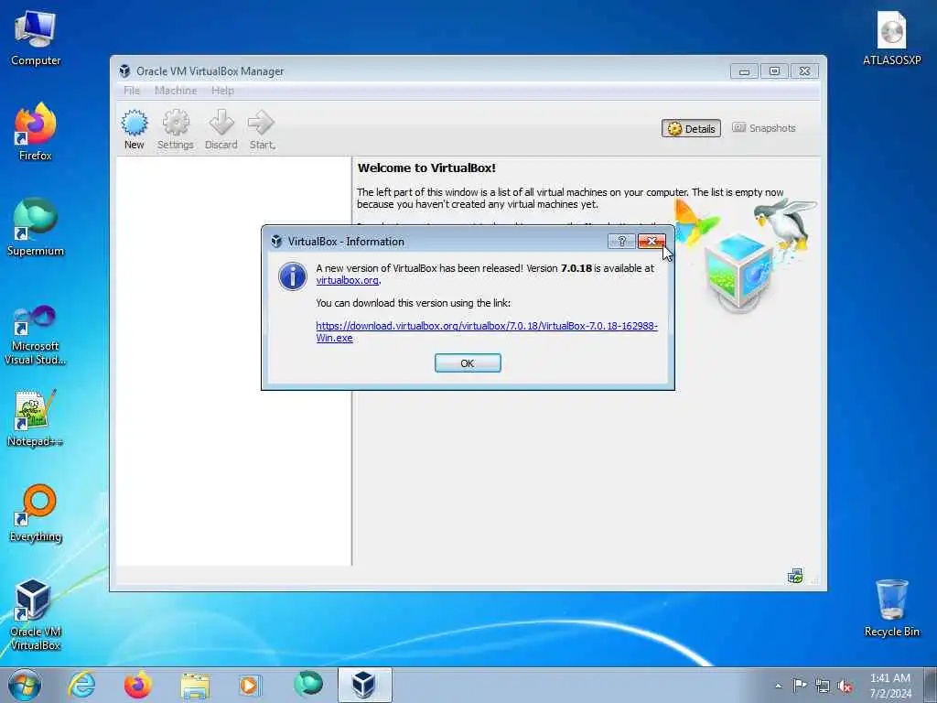Screen dimensions: 937x703
Task: Select the Computer desktop icon
Action: click(36, 38)
